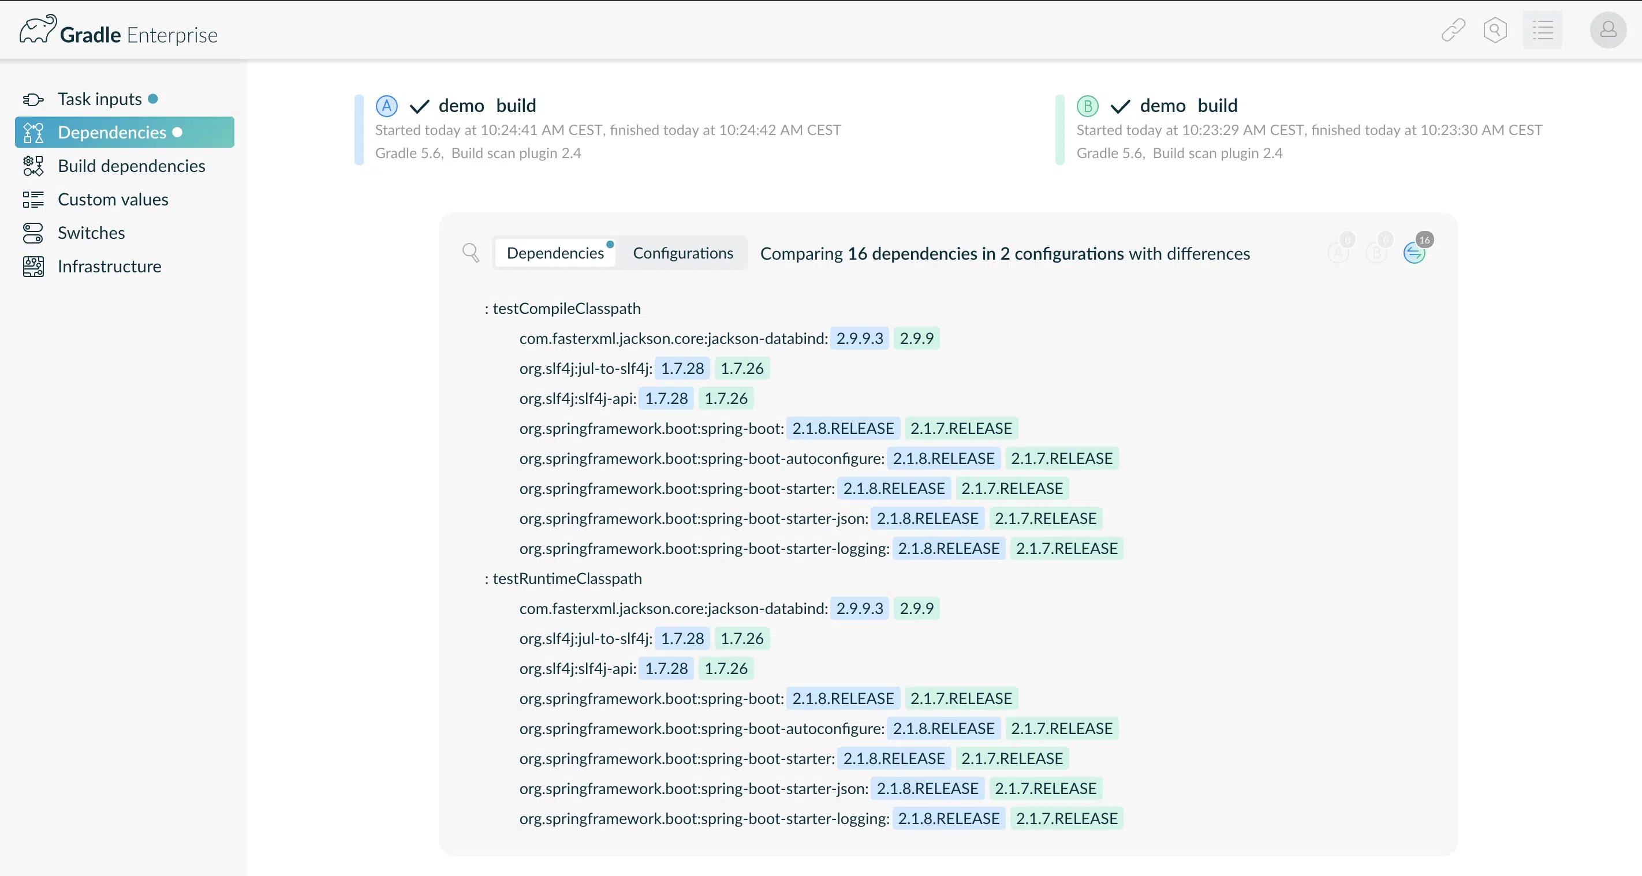Viewport: 1642px width, 876px height.
Task: Switch to the Configurations tab
Action: 682,253
